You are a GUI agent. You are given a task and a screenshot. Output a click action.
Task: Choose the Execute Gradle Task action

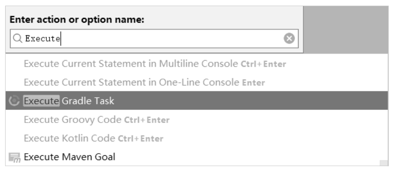click(x=197, y=101)
